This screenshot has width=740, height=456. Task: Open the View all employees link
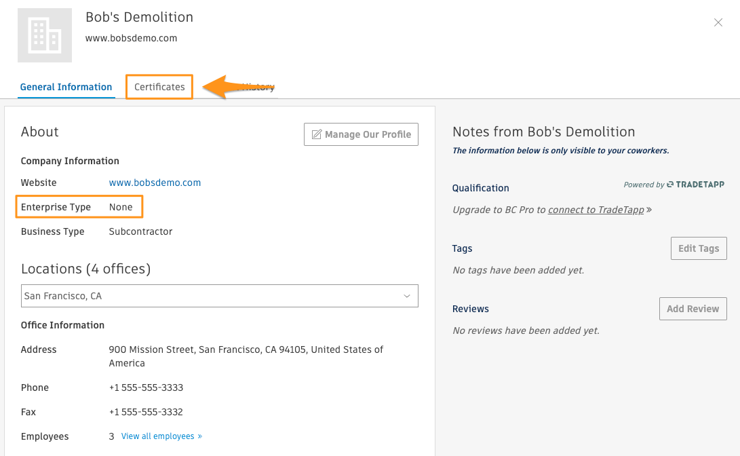click(161, 436)
